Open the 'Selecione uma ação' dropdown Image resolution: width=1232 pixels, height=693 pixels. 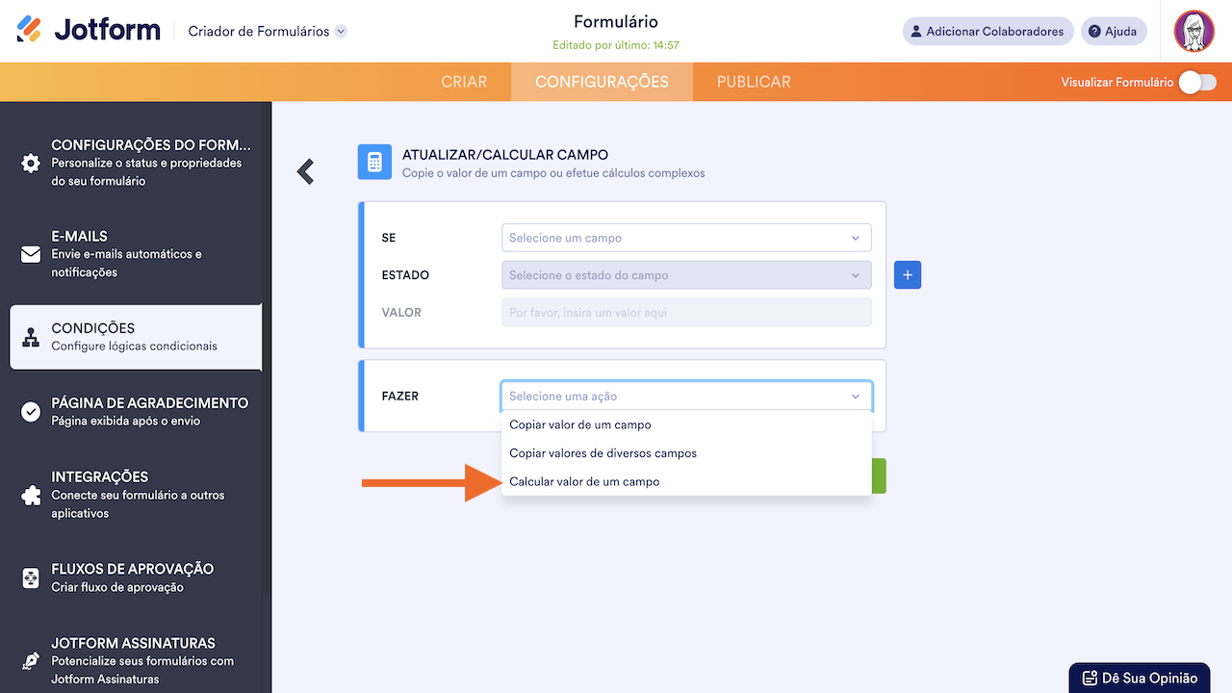coord(685,397)
